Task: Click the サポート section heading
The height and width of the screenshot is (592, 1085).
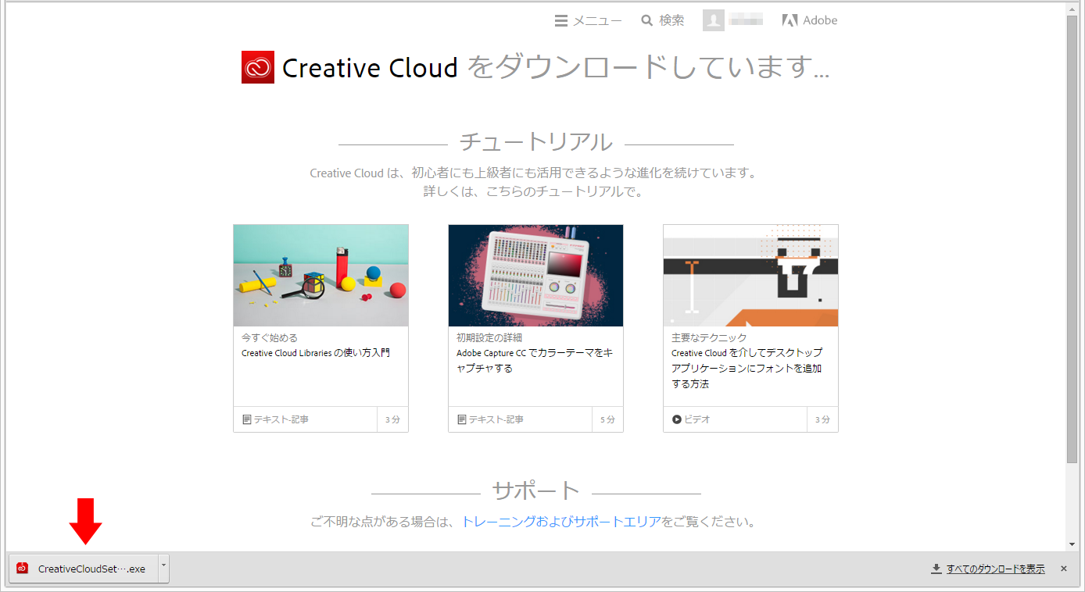Action: pos(535,490)
